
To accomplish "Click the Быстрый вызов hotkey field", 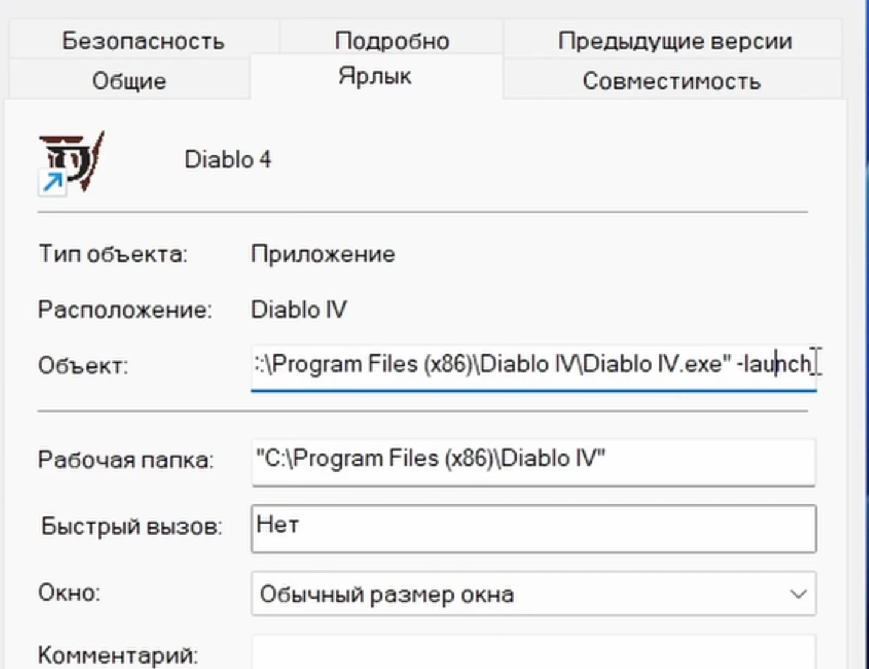I will coord(533,527).
